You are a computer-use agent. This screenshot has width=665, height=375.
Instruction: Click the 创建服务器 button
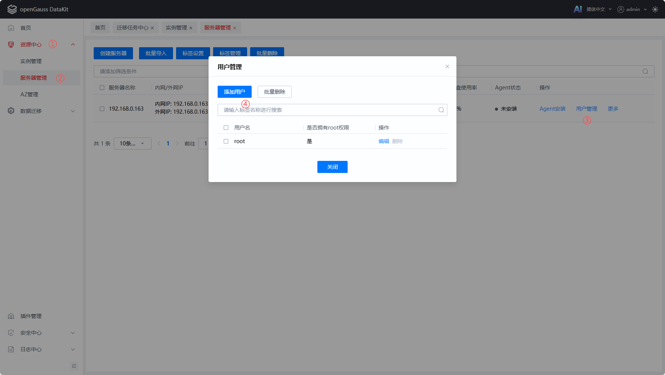[113, 53]
